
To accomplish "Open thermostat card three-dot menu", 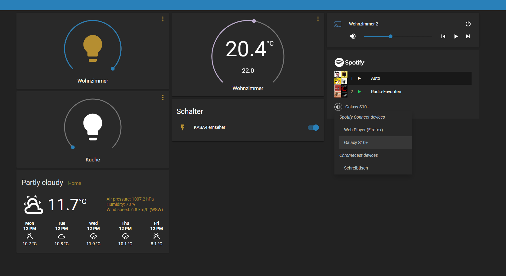I will [x=318, y=19].
